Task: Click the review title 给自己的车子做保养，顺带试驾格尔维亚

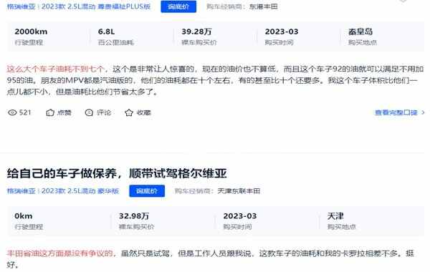Action: click(x=117, y=173)
